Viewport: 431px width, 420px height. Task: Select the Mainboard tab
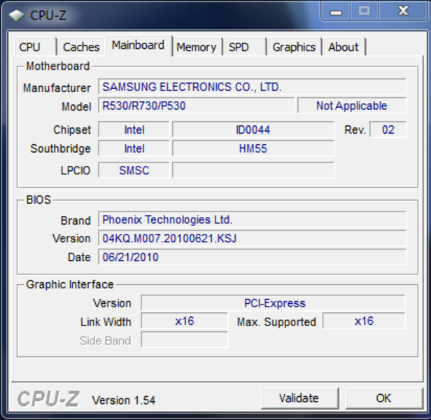point(139,45)
